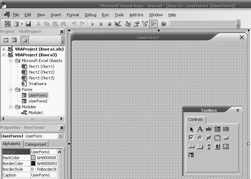
Task: Collapse VBAProject (Книга3) node
Action: coord(4,55)
